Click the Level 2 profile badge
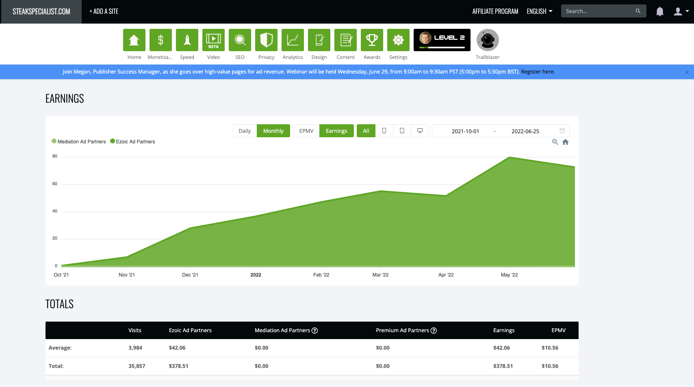Image resolution: width=694 pixels, height=387 pixels. (442, 40)
